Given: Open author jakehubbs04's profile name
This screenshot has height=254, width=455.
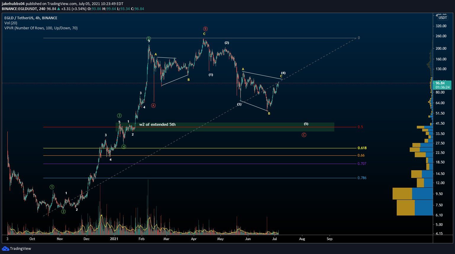Looking at the screenshot, I should pyautogui.click(x=13, y=4).
